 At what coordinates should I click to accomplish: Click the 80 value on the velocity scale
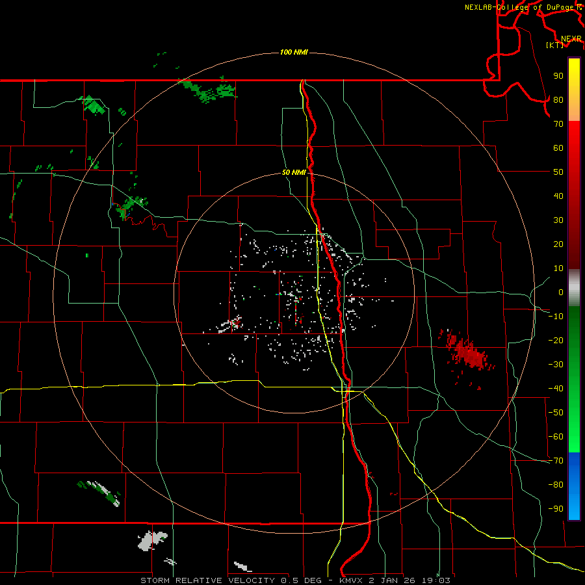[x=558, y=100]
